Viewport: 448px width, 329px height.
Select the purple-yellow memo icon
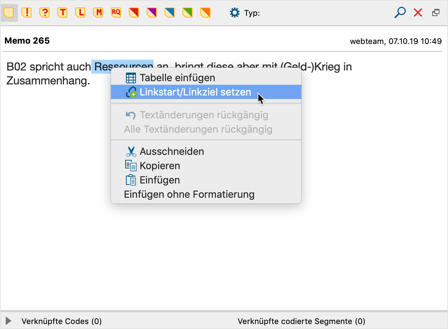(152, 13)
